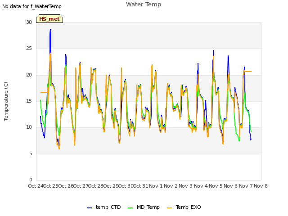Click the Nov 4 x-axis label
Image resolution: width=288 pixels, height=216 pixels.
[x=201, y=186]
